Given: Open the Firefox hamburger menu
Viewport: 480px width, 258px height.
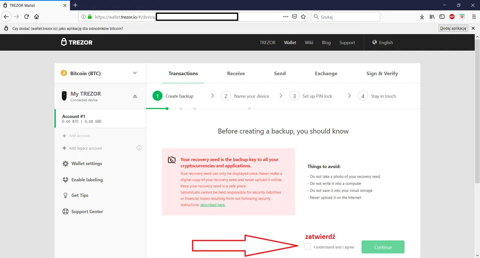Looking at the screenshot, I should 474,17.
